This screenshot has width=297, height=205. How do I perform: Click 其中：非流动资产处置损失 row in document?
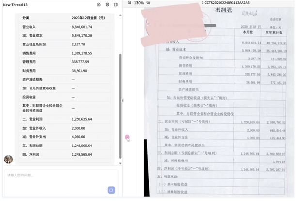click(x=184, y=146)
